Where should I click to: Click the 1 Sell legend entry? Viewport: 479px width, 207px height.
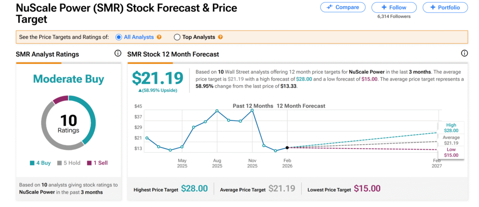point(97,163)
